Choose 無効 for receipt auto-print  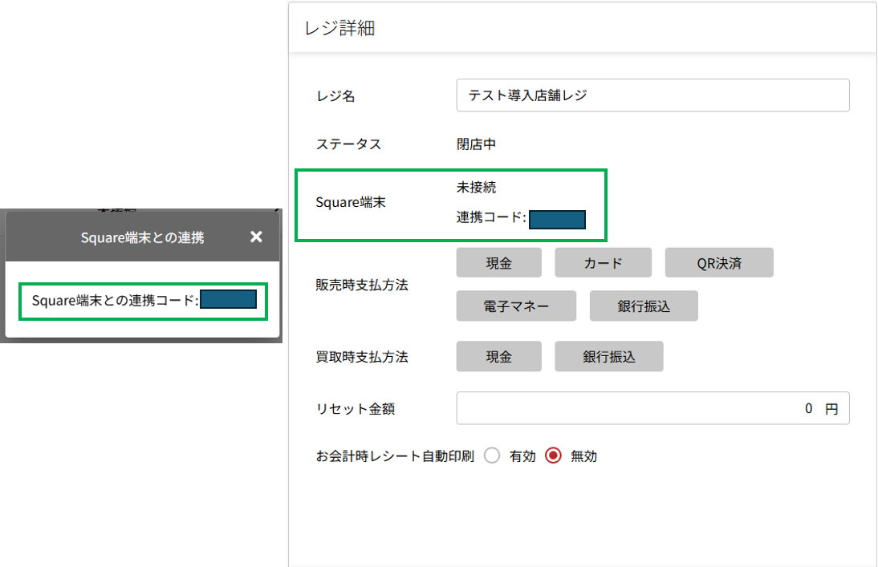(553, 456)
